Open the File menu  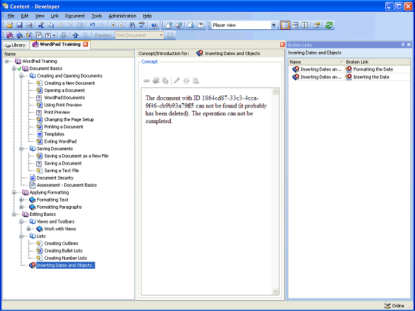click(x=11, y=16)
